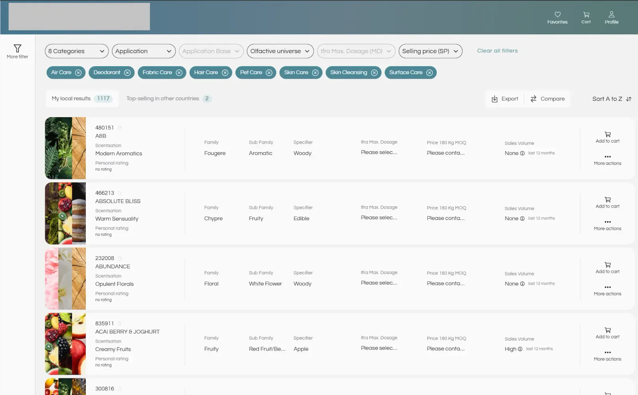Add ABSOLUTE BLISS to cart
638x395 pixels.
click(x=607, y=203)
